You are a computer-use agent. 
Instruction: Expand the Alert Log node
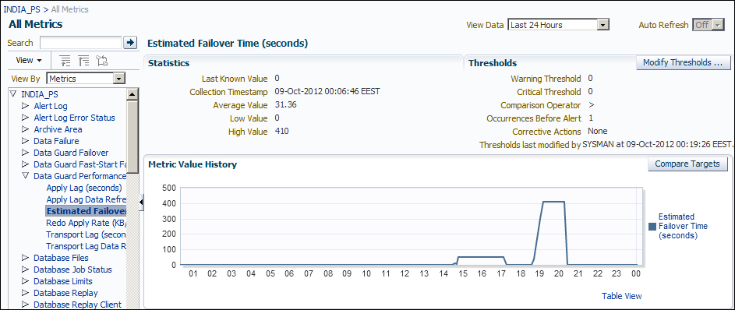click(x=25, y=106)
